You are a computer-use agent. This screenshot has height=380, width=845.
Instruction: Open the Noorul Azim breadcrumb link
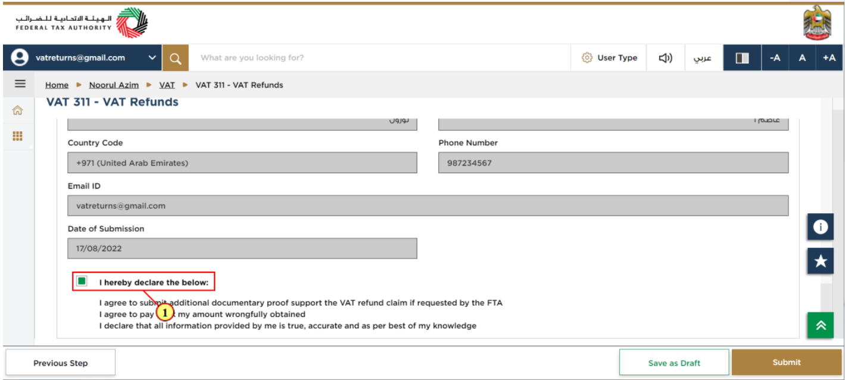(x=114, y=85)
